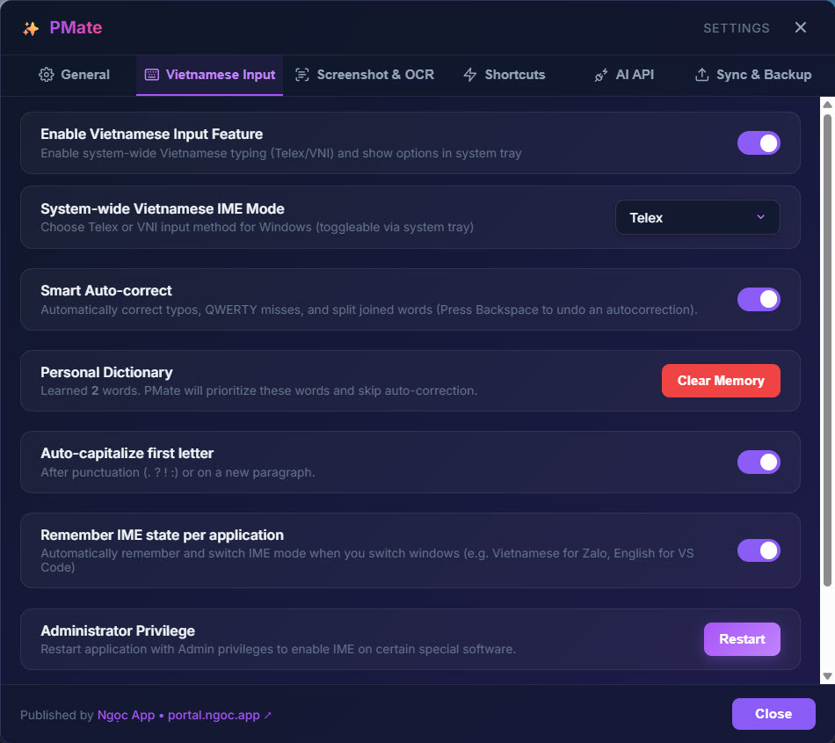835x743 pixels.
Task: Click the plug icon on AI API tab
Action: click(x=601, y=75)
